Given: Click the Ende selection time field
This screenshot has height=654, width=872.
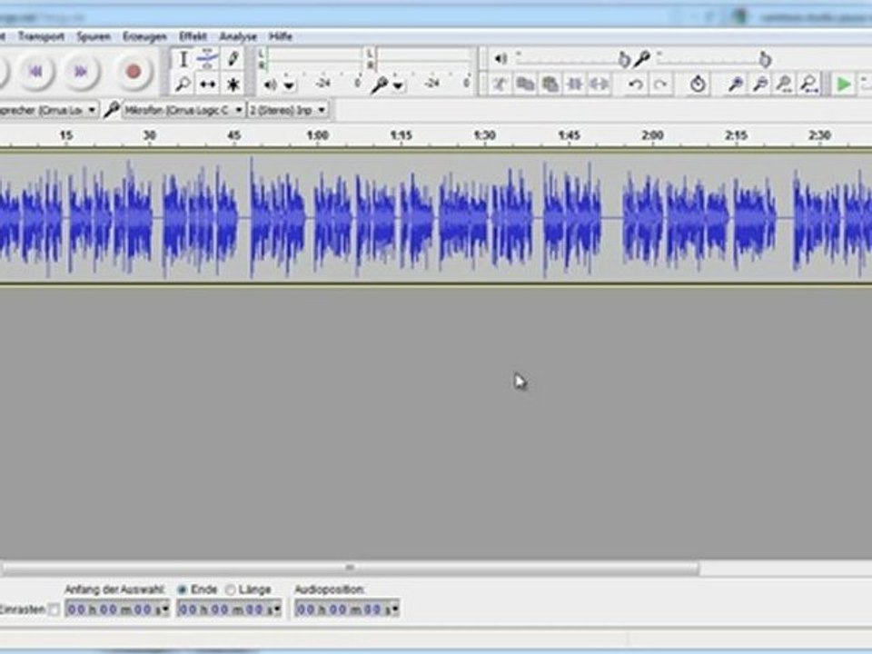Looking at the screenshot, I should (229, 609).
